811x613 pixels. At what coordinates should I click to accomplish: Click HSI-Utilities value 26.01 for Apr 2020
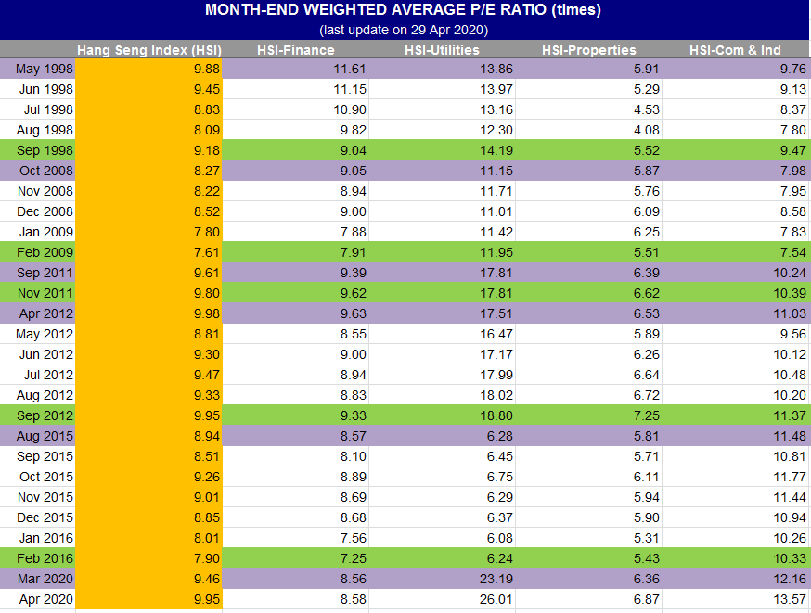[x=496, y=600]
